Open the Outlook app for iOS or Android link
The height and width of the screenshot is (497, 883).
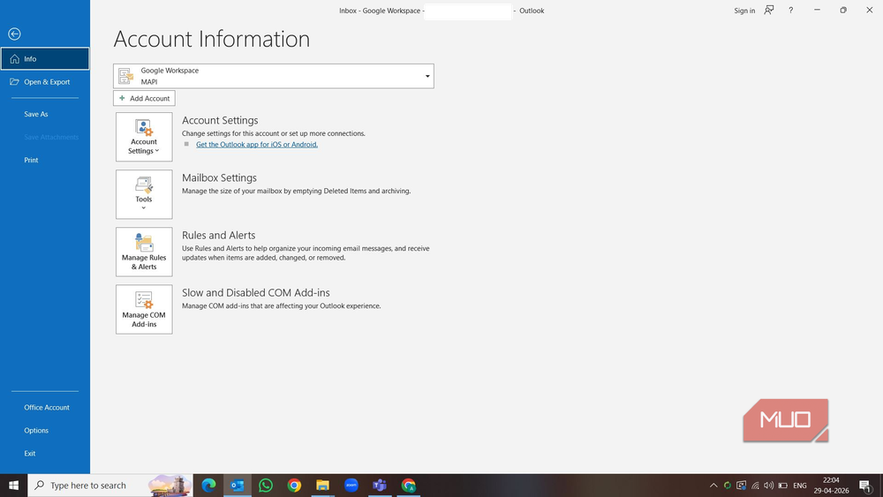pyautogui.click(x=257, y=145)
